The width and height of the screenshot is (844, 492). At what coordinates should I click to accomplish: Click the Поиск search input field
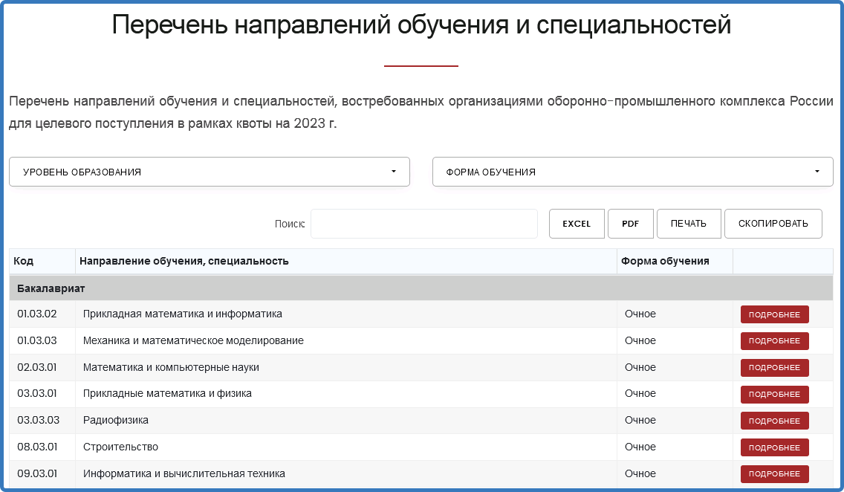[423, 223]
